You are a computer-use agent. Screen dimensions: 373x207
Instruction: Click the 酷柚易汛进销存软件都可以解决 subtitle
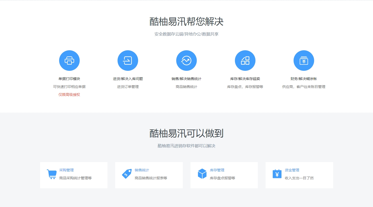click(186, 146)
